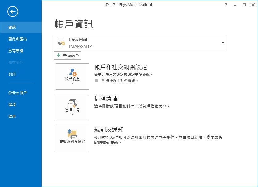This screenshot has height=187, width=258.
Task: Click the 清空刪除的項目和封存 description text
Action: (132, 106)
